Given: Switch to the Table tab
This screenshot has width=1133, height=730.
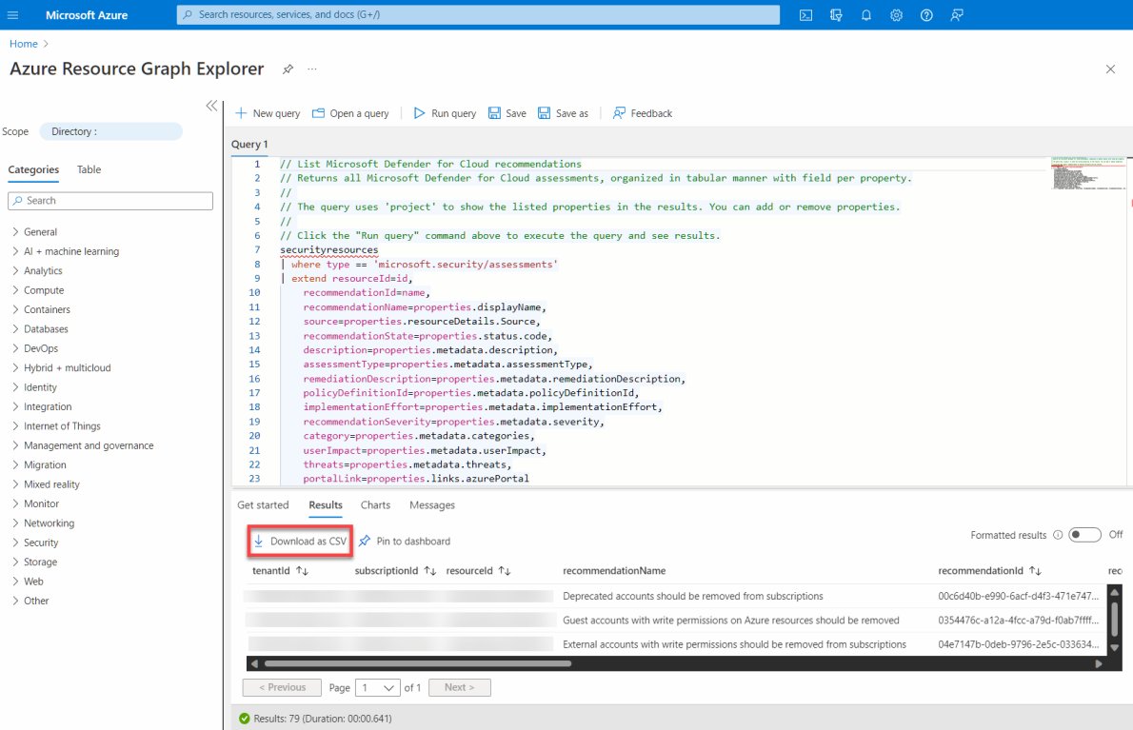Looking at the screenshot, I should (x=89, y=169).
